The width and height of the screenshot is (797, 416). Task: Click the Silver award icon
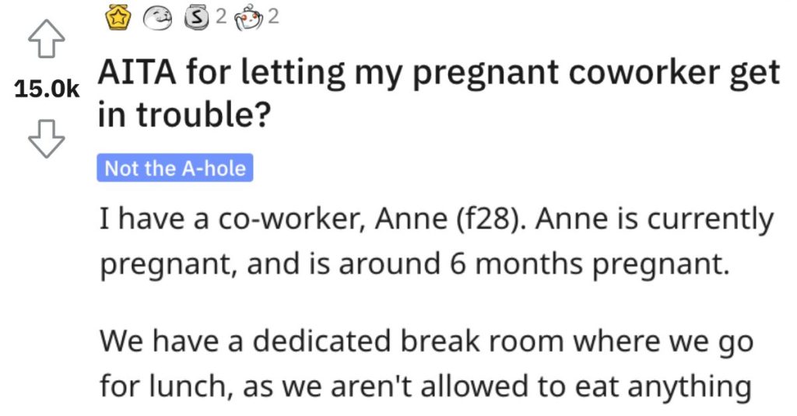[x=197, y=18]
